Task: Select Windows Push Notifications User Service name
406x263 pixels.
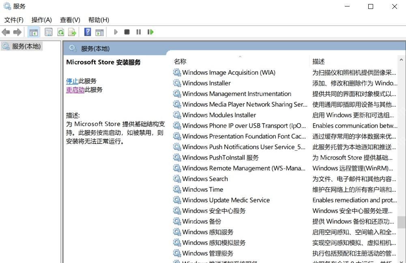Action: pos(244,147)
